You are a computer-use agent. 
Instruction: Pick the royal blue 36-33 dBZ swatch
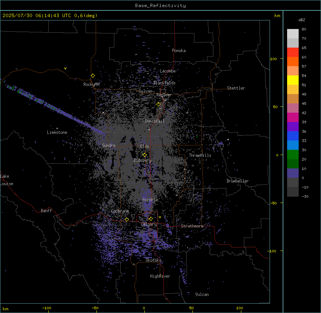click(x=293, y=136)
